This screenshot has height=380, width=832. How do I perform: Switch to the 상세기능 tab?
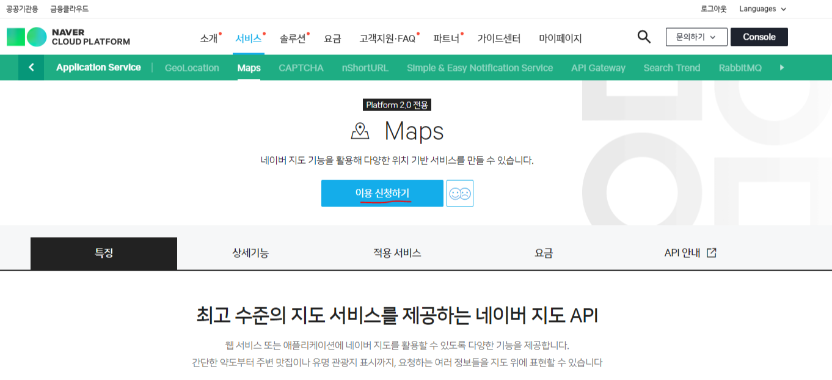pos(250,253)
